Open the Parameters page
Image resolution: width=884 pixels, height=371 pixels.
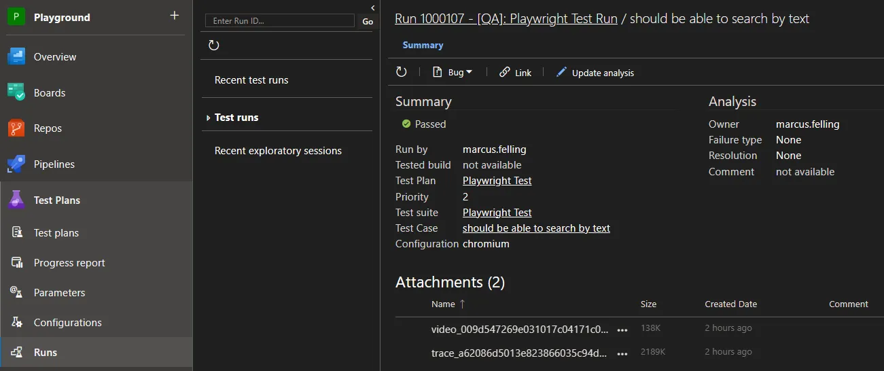[59, 293]
